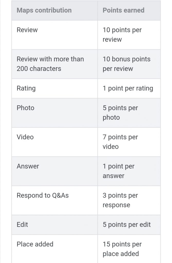This screenshot has height=263, width=172.
Task: Select Review with more than 200 characters
Action: [x=50, y=64]
